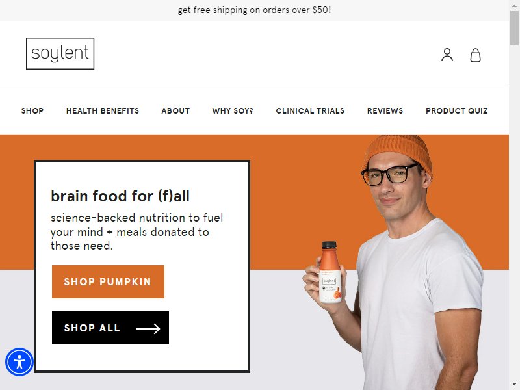Click the 'brain food for (f)all' heading
The width and height of the screenshot is (520, 390).
(120, 196)
